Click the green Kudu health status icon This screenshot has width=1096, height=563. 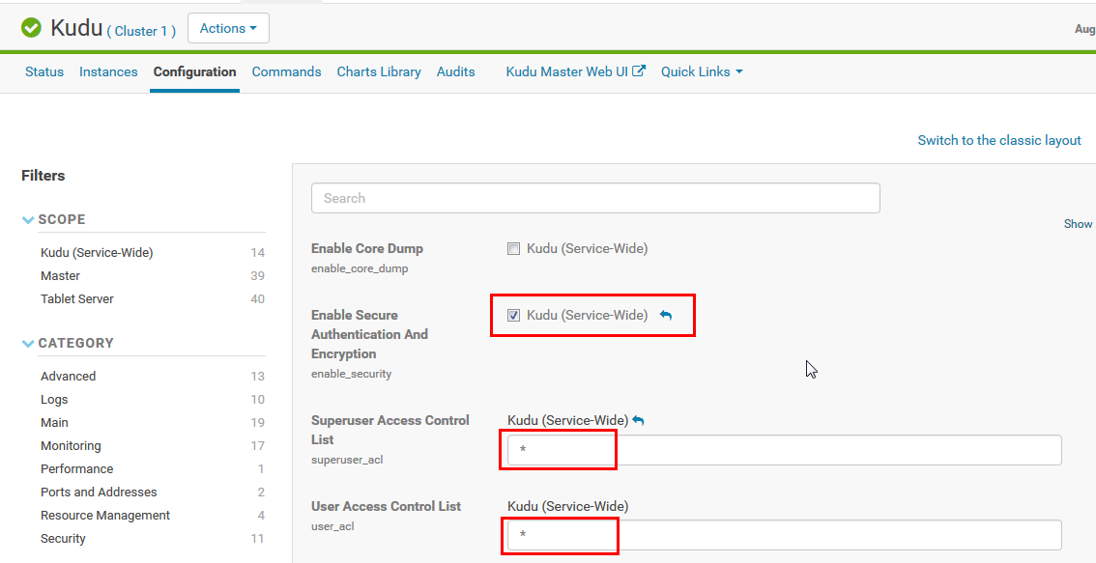30,27
